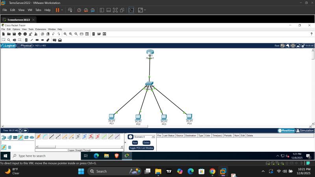315x177 pixels.
Task: Expand the VMware power state dropdown arrow
Action: pos(62,10)
